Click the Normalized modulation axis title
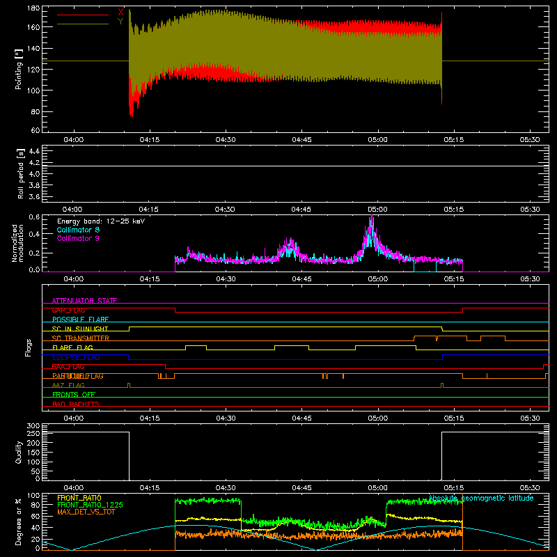 (x=17, y=243)
